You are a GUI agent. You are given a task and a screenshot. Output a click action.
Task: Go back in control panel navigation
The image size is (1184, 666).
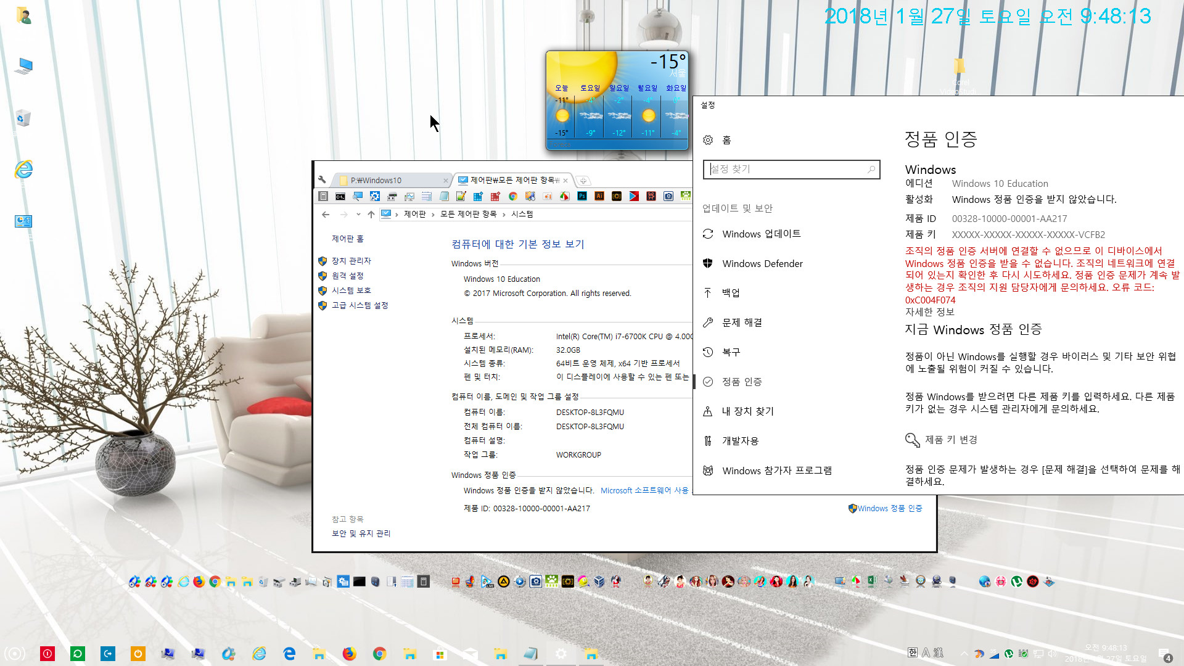326,214
